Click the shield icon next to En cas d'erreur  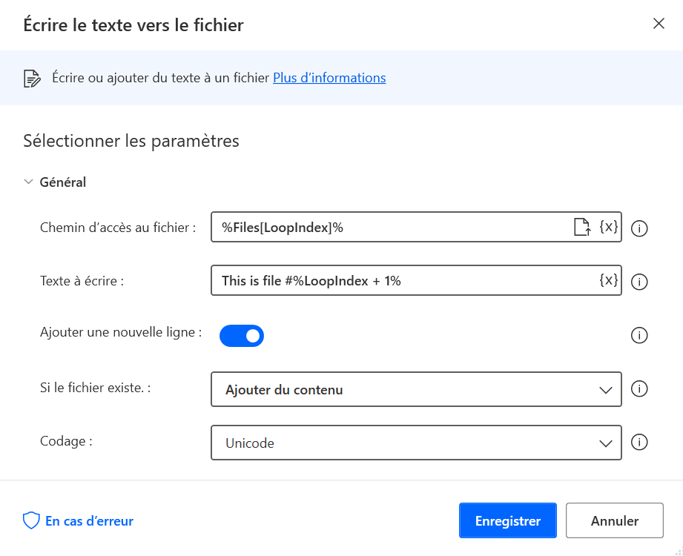point(30,520)
